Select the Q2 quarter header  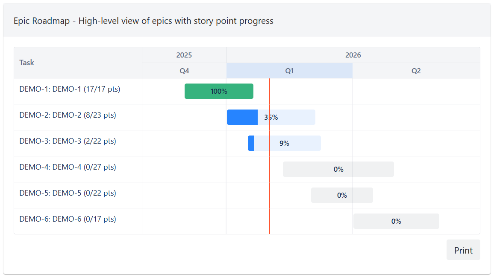point(416,71)
